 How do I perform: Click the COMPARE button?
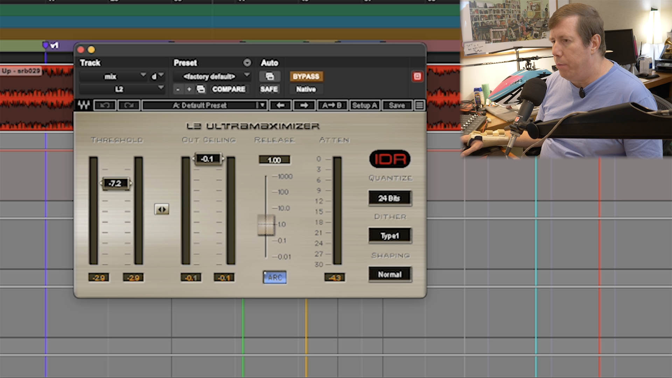(x=229, y=89)
